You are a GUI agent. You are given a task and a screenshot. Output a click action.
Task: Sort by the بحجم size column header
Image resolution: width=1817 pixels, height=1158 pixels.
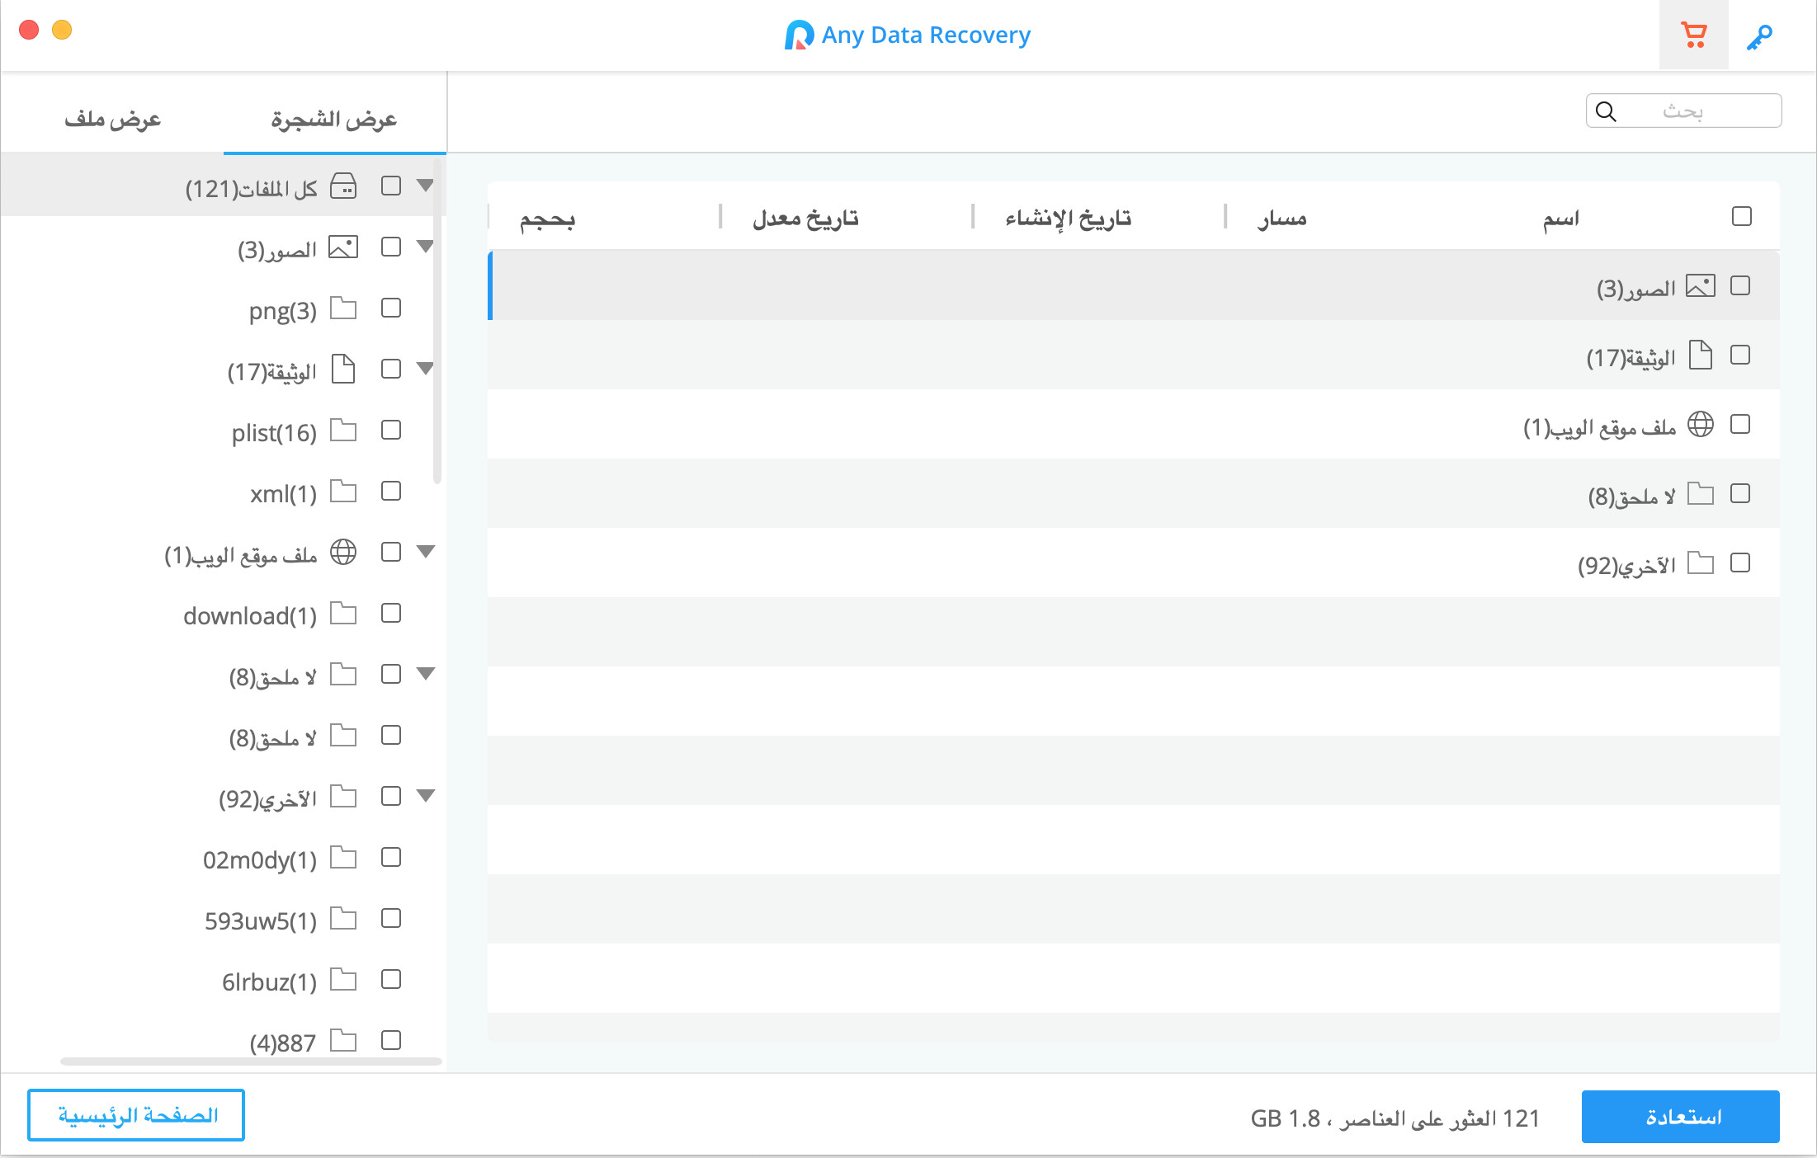(x=547, y=219)
